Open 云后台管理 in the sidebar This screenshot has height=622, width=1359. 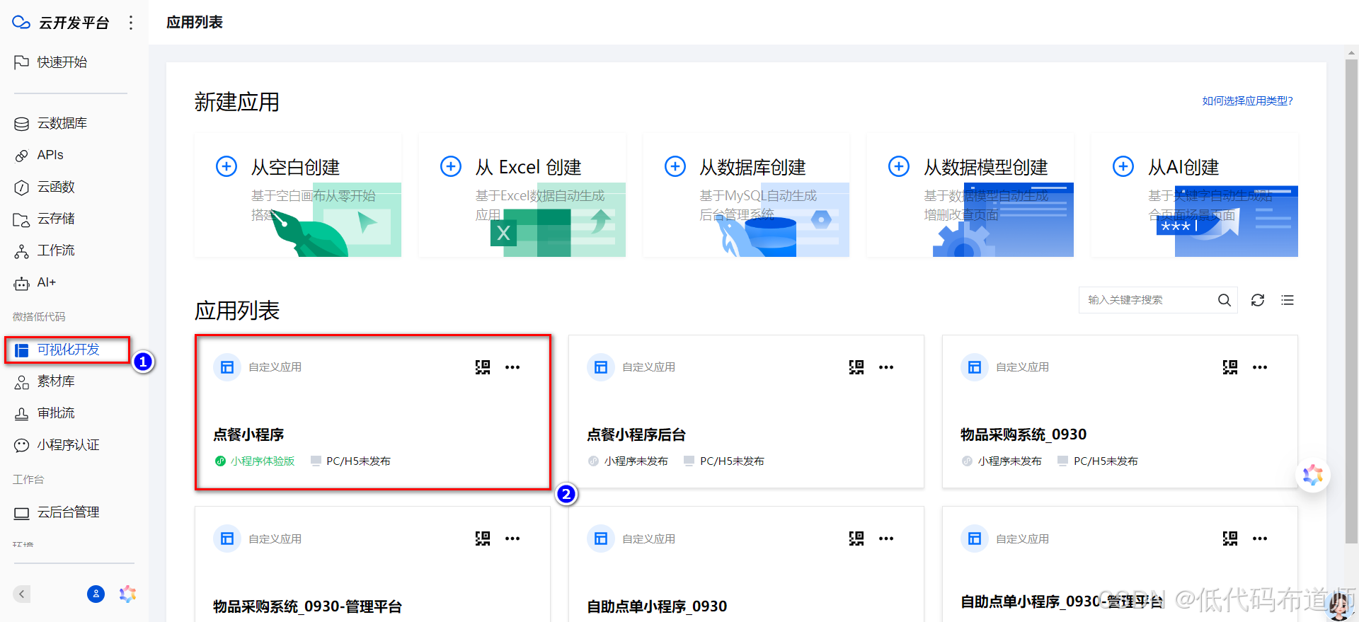point(57,512)
